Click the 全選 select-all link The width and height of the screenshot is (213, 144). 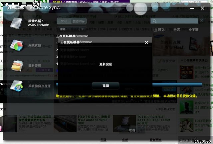[x=177, y=30]
